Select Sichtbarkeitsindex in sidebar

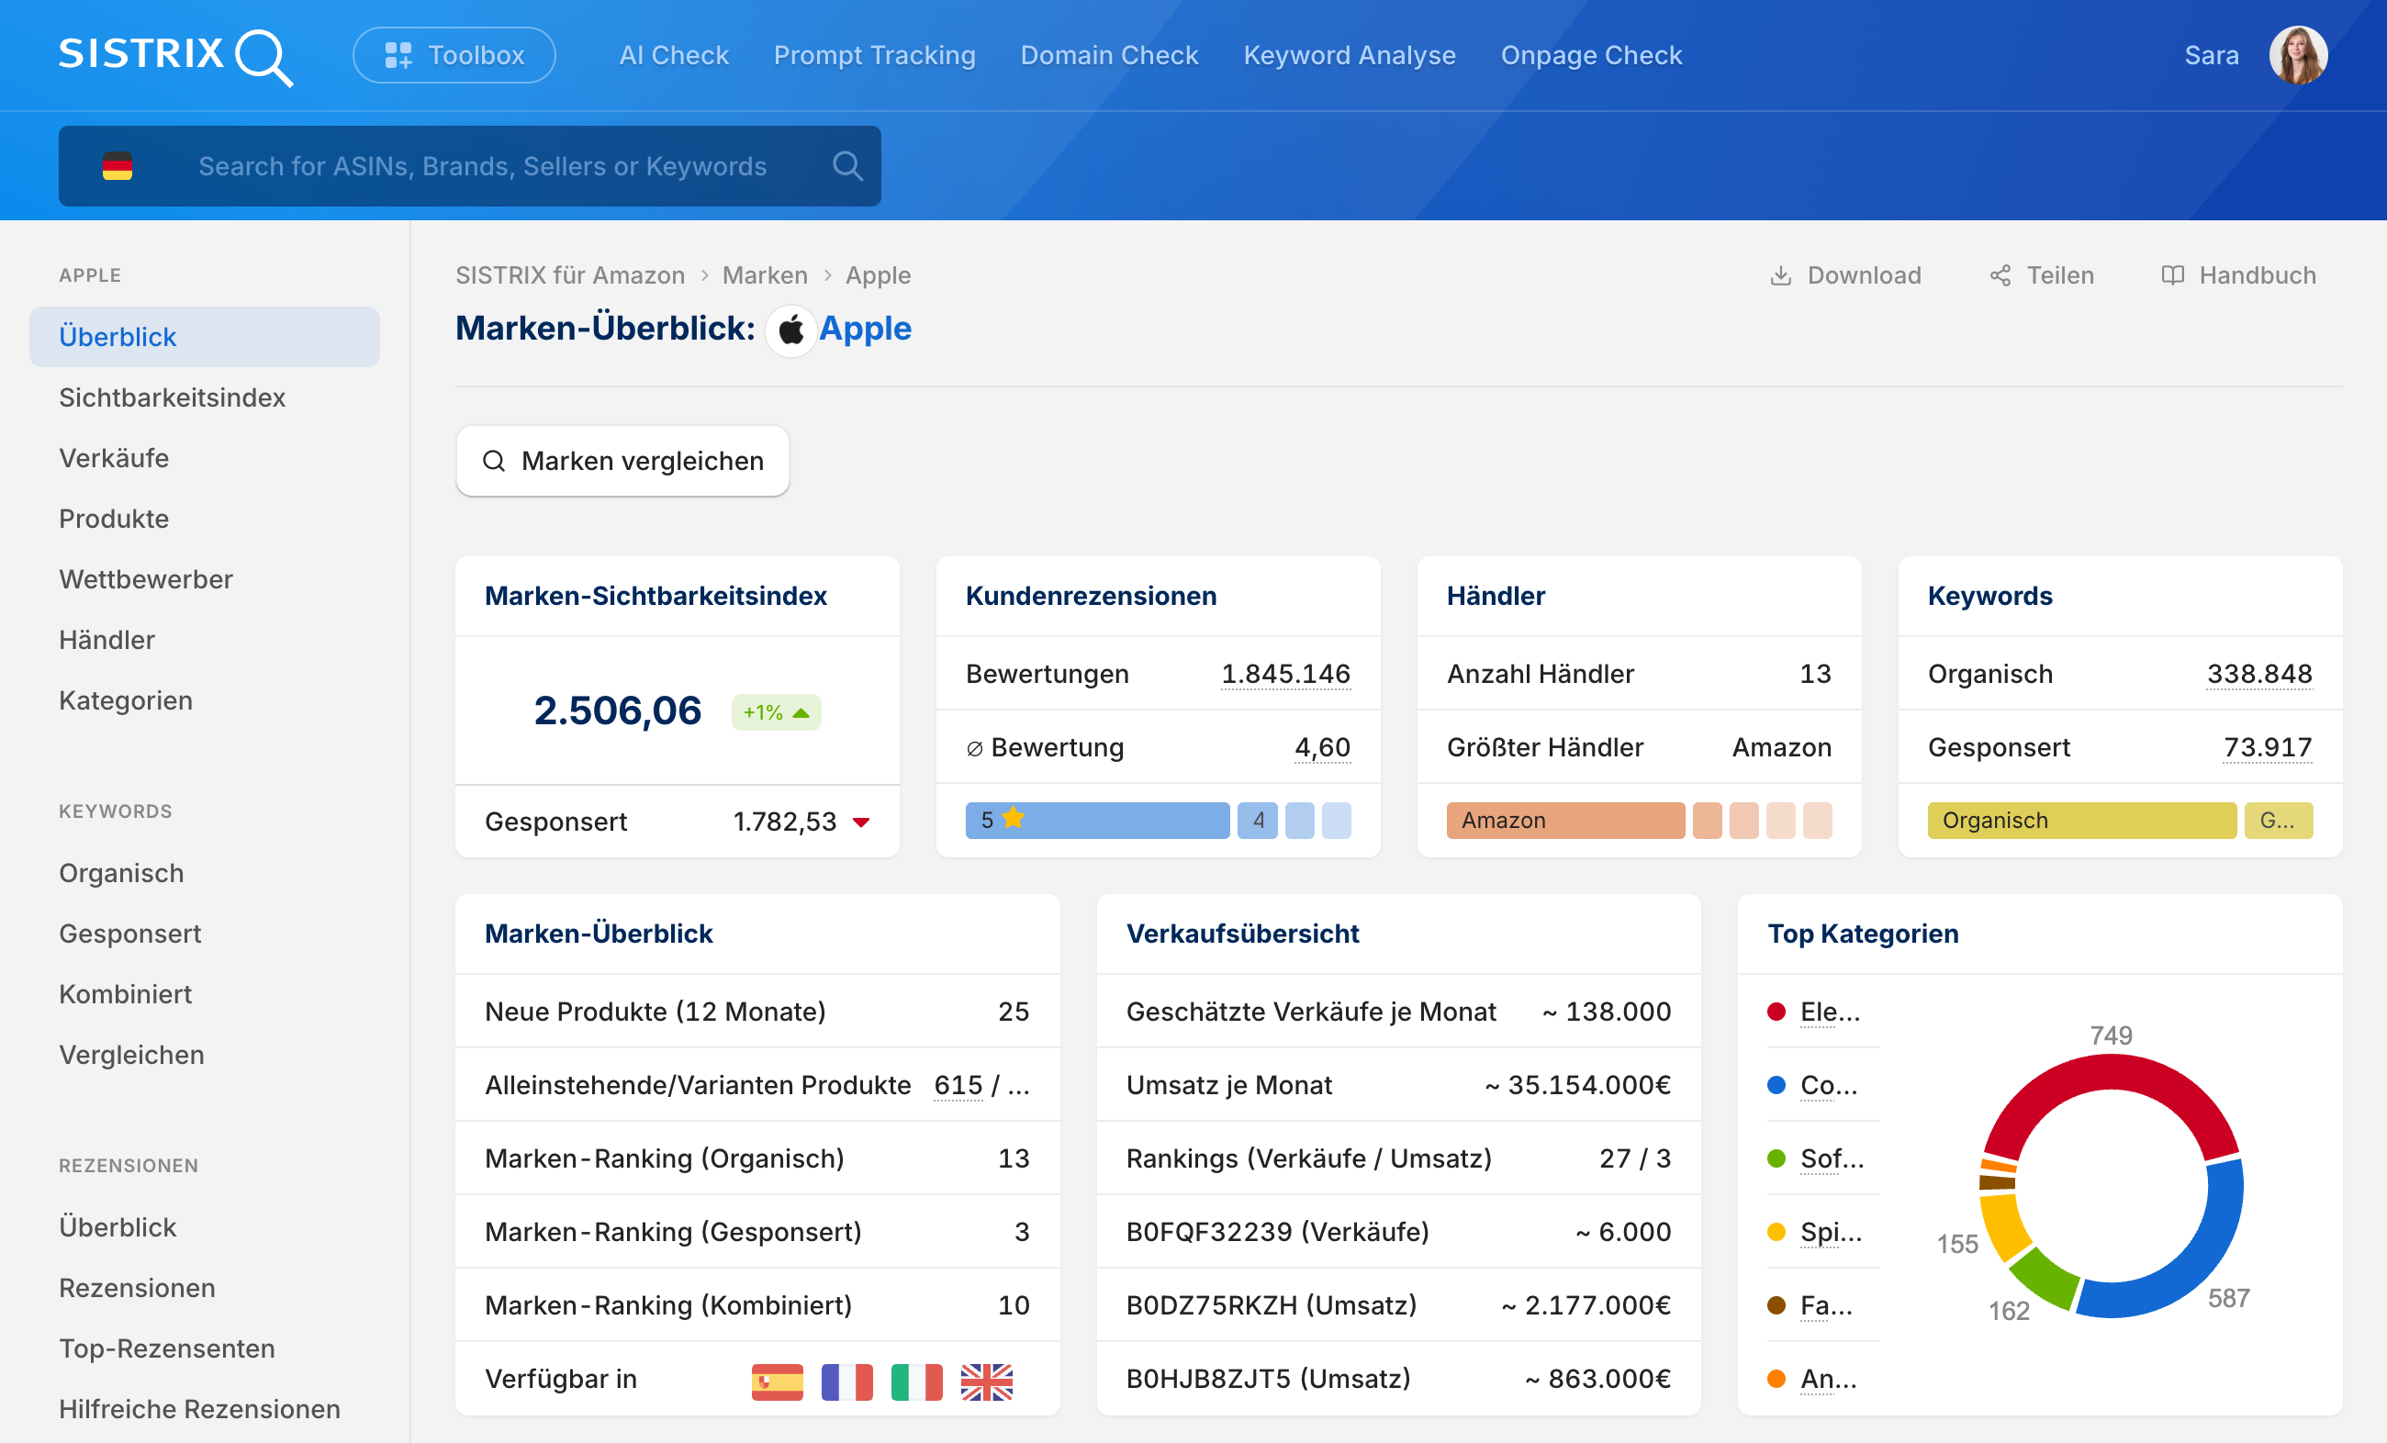(x=173, y=397)
